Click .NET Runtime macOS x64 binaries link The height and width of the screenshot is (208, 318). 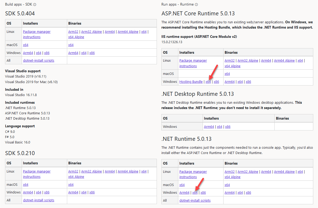(227, 185)
